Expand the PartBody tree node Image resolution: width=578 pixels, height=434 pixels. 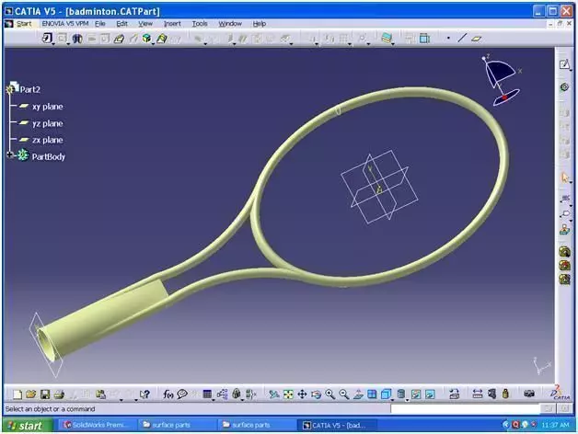10,154
